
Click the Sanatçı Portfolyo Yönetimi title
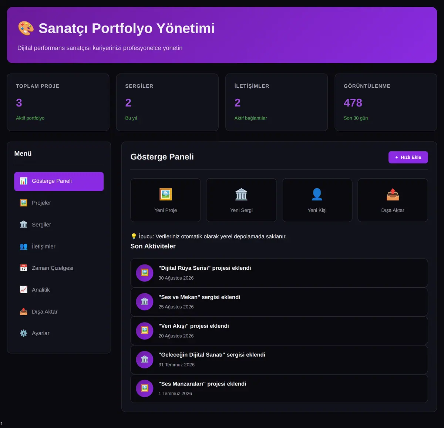tap(127, 28)
